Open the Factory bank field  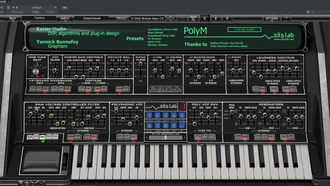tap(39, 18)
